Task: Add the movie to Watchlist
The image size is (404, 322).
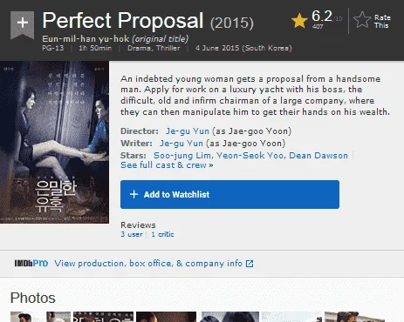Action: pos(229,194)
